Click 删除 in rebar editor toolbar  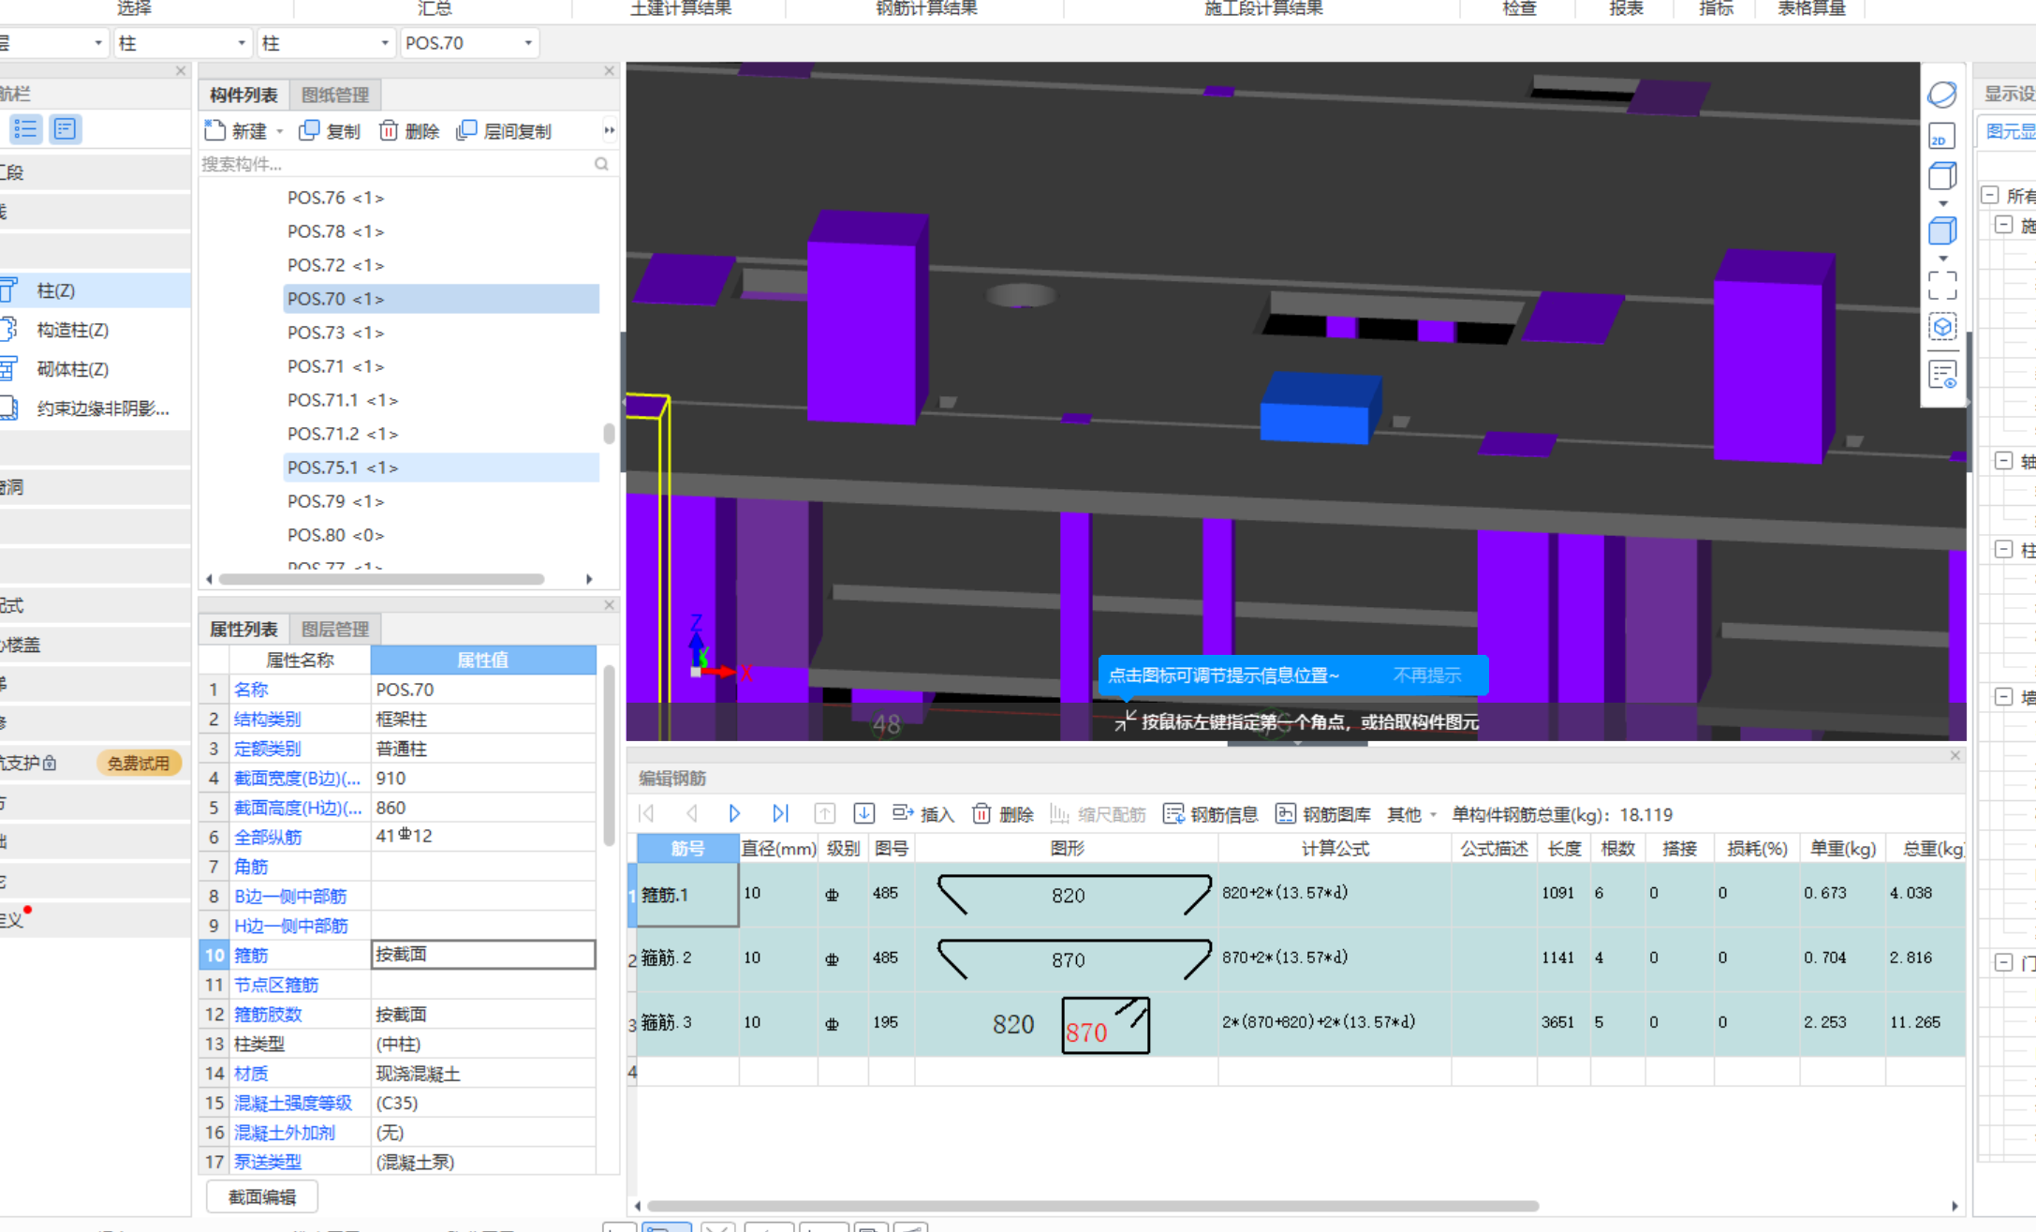tap(1003, 814)
